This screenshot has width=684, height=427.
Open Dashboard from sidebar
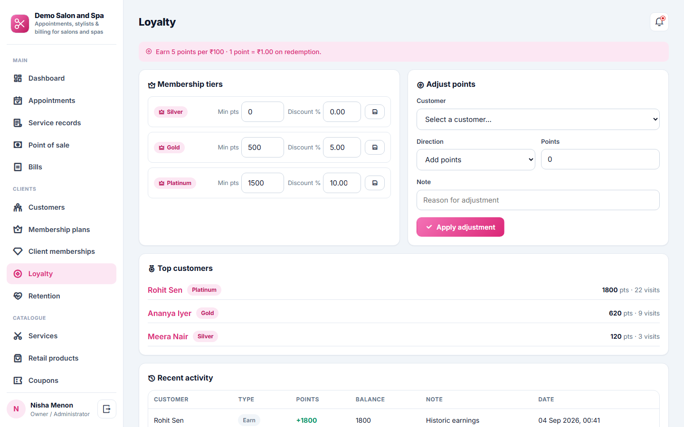61,78
